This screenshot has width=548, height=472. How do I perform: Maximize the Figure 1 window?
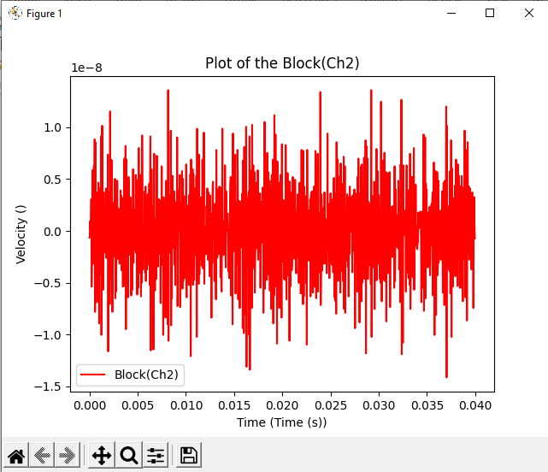point(490,14)
